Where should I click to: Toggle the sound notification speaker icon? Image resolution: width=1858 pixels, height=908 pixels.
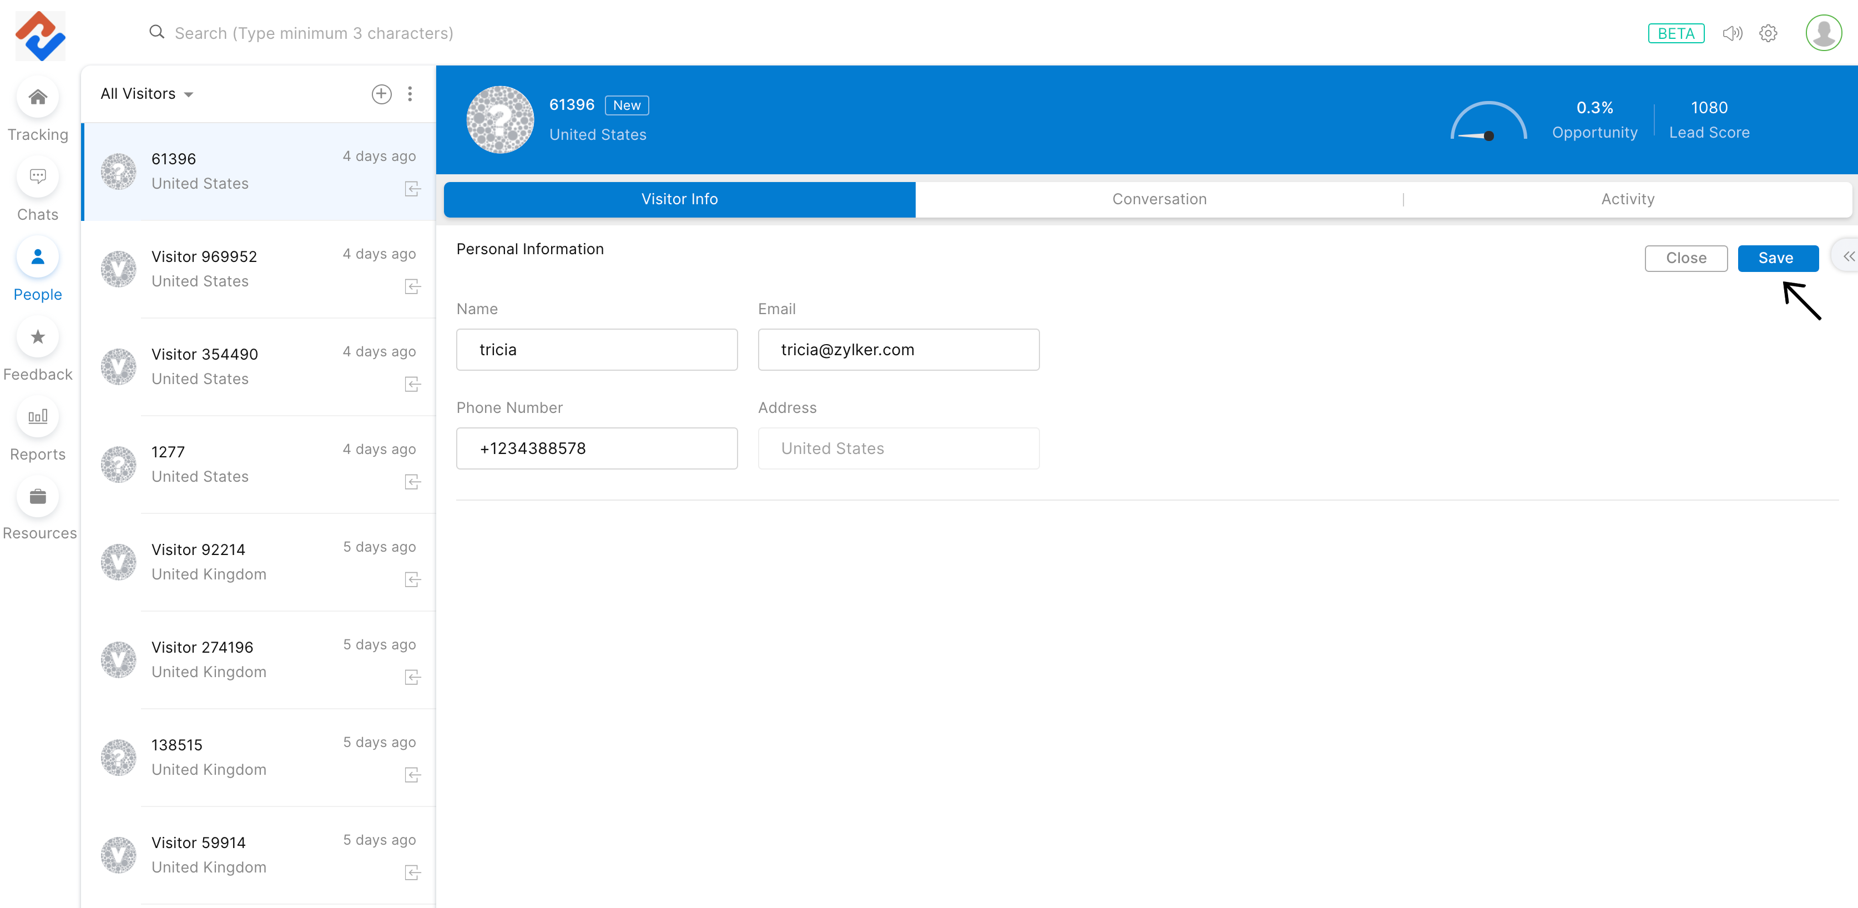(1732, 33)
